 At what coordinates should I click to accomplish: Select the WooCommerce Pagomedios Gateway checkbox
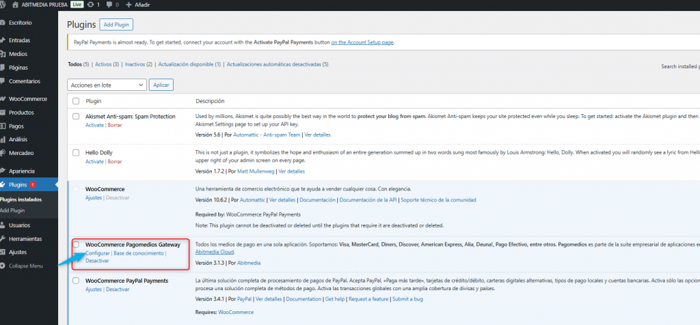pos(76,244)
